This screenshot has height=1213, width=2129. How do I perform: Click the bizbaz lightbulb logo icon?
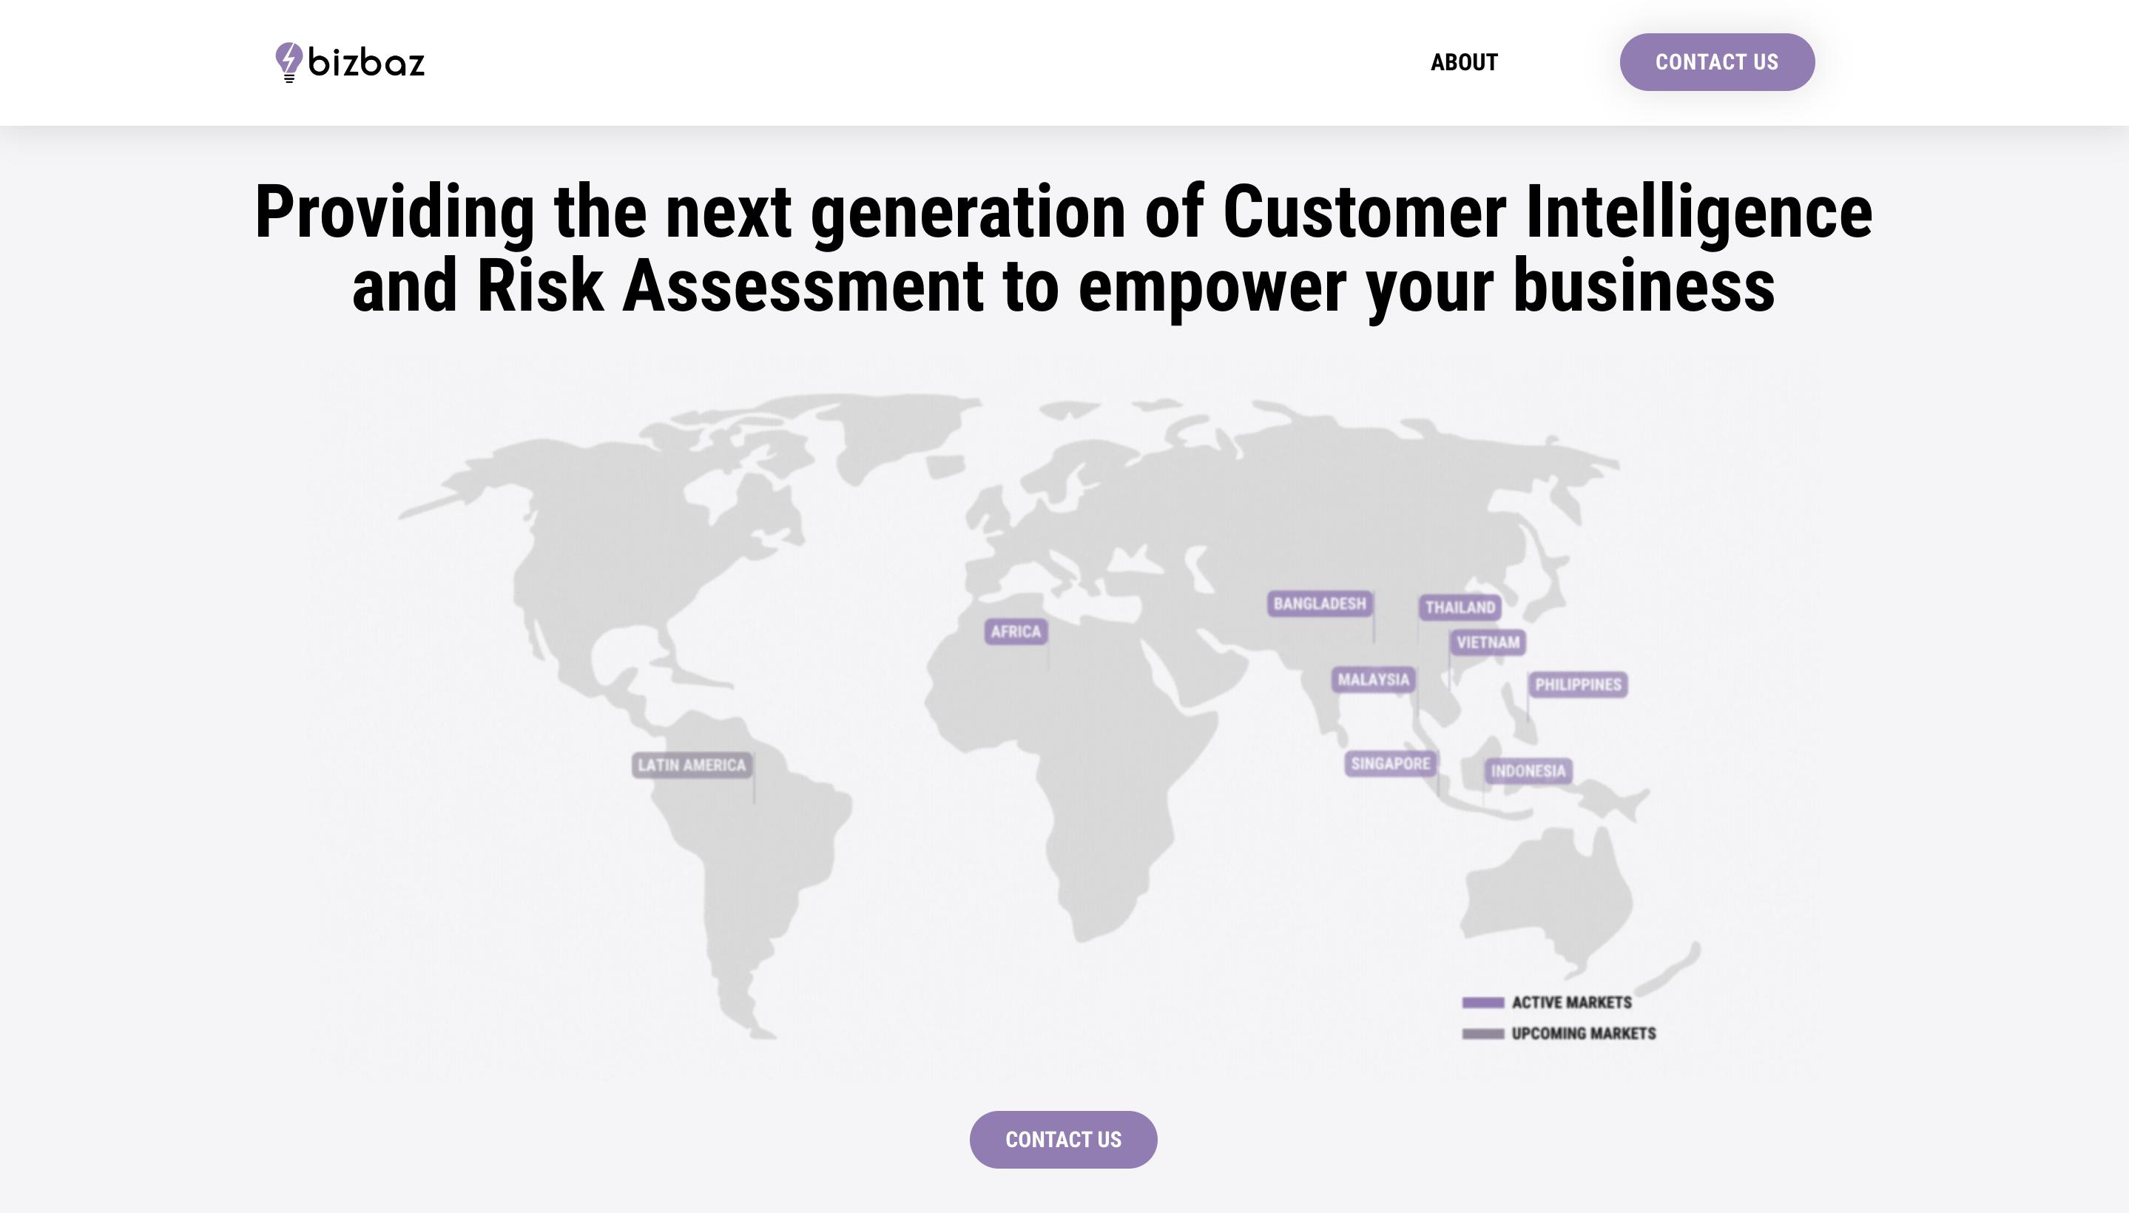click(289, 61)
